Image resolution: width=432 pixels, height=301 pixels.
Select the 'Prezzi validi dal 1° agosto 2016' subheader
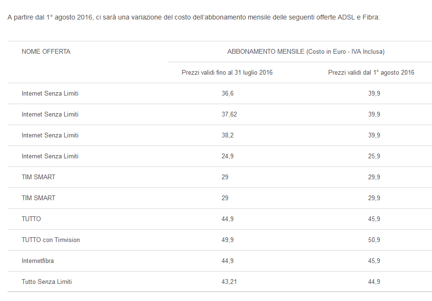click(x=371, y=73)
